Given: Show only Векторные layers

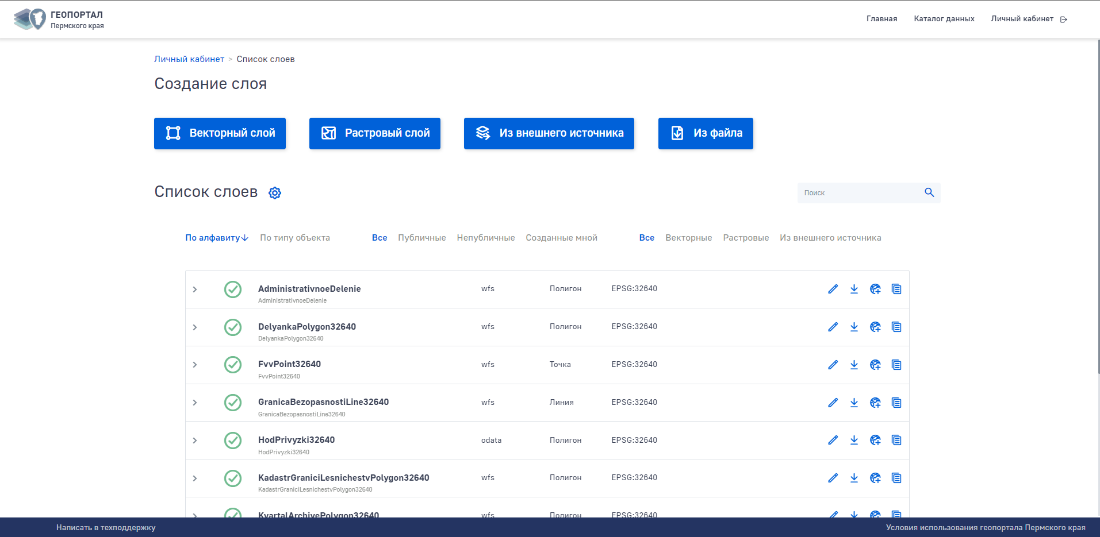Looking at the screenshot, I should pyautogui.click(x=688, y=238).
